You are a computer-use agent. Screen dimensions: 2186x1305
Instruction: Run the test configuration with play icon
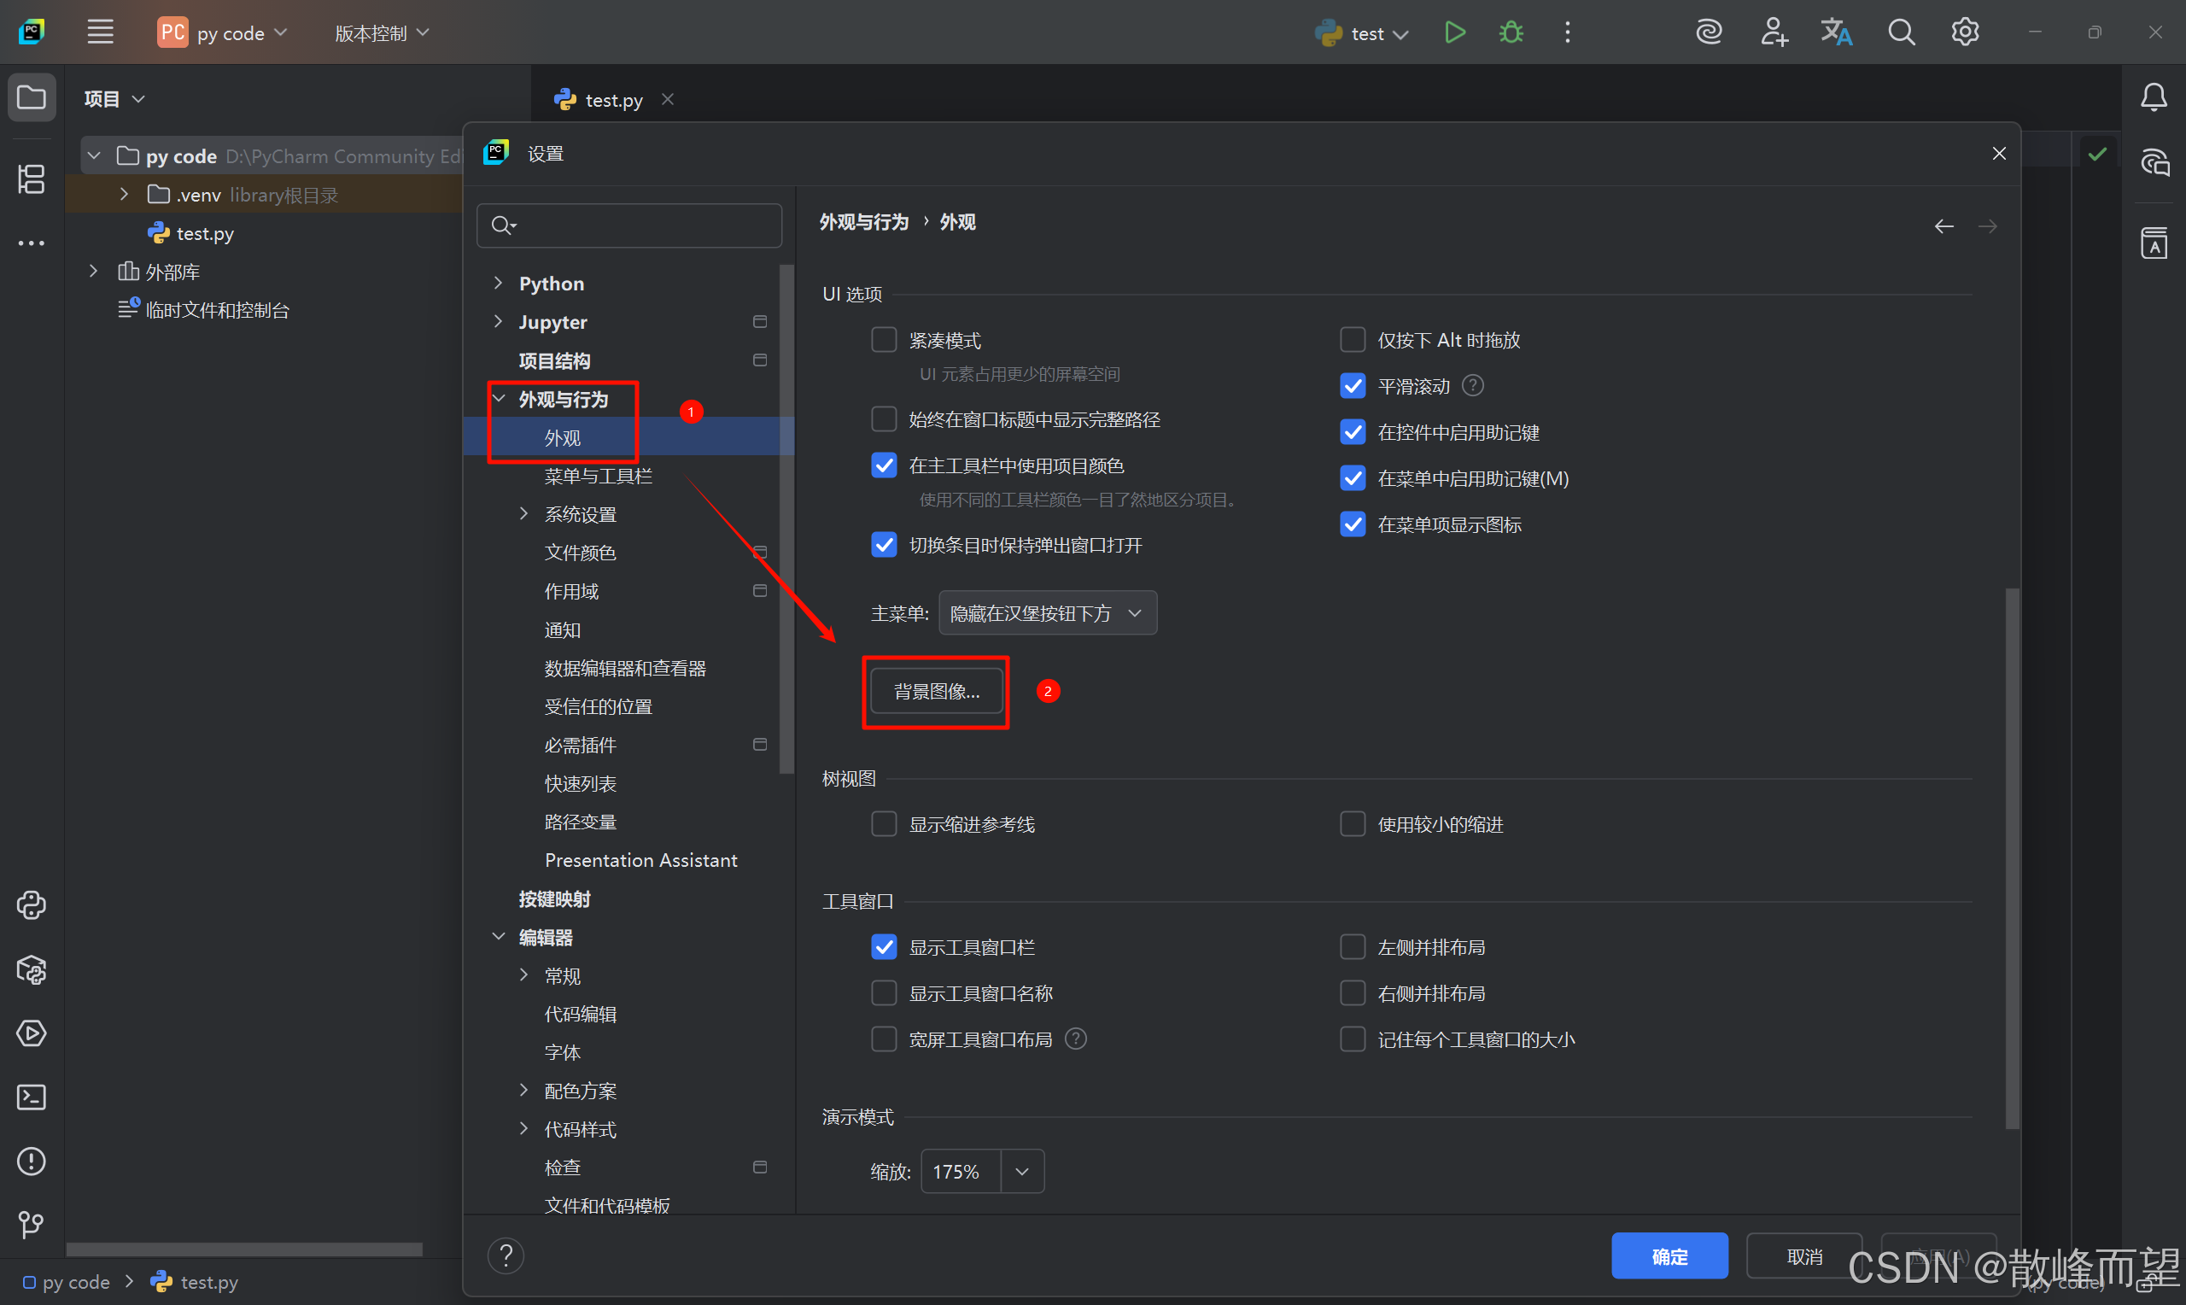[x=1455, y=32]
